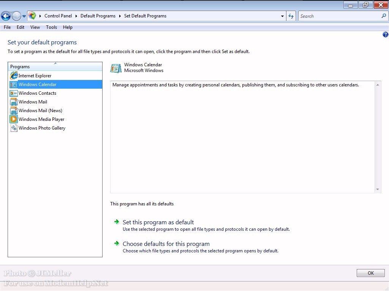
Task: Click the Windows Mail (News) icon
Action: pos(14,110)
